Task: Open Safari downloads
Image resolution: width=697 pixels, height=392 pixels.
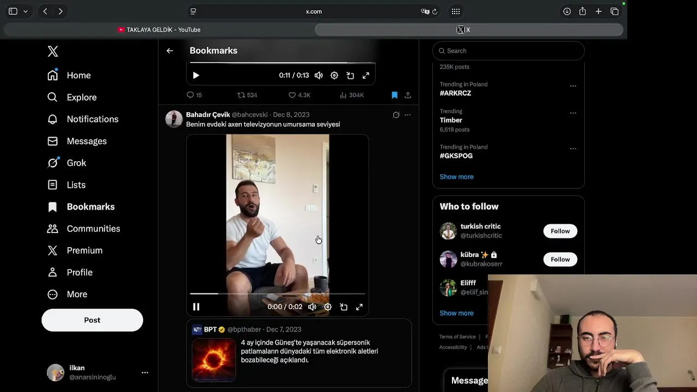Action: pyautogui.click(x=567, y=11)
